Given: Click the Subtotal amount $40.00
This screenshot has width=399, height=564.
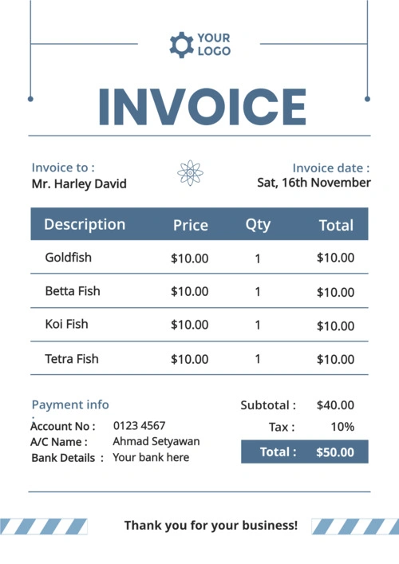Looking at the screenshot, I should click(335, 405).
